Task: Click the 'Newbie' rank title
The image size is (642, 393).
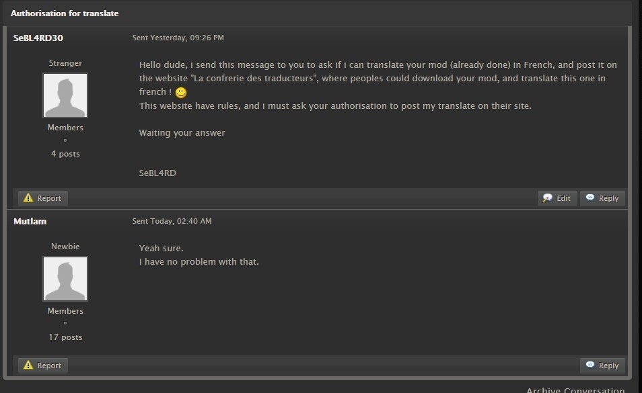Action: click(x=65, y=247)
